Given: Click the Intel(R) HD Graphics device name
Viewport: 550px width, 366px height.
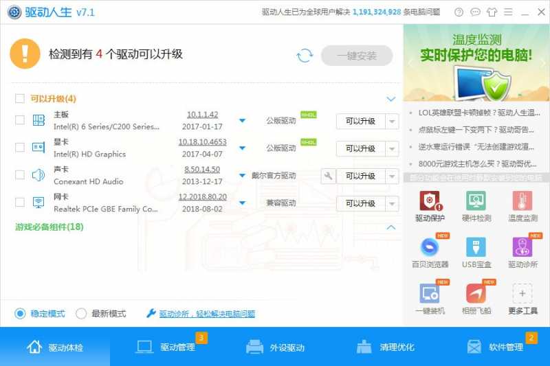Looking at the screenshot, I should tap(89, 154).
